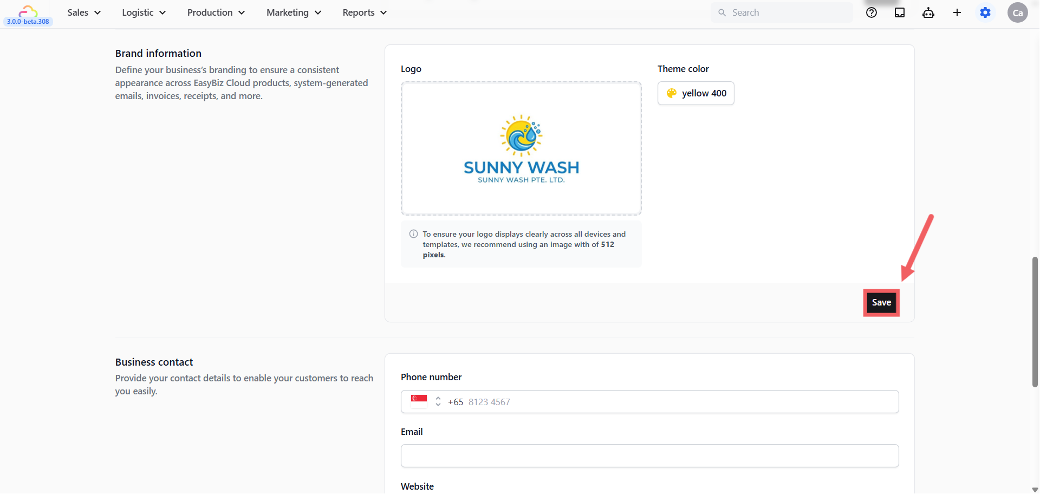This screenshot has width=1040, height=494.
Task: Open the Production menu
Action: [216, 12]
